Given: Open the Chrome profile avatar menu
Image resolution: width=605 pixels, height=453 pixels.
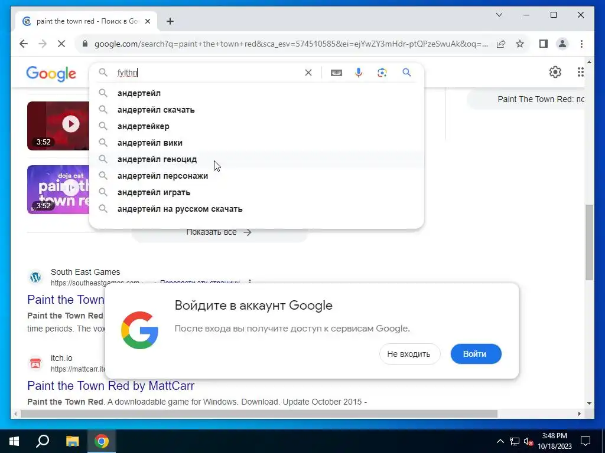Looking at the screenshot, I should 562,44.
